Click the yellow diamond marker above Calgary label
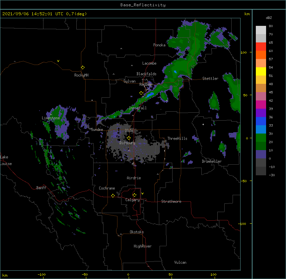 tap(134, 195)
